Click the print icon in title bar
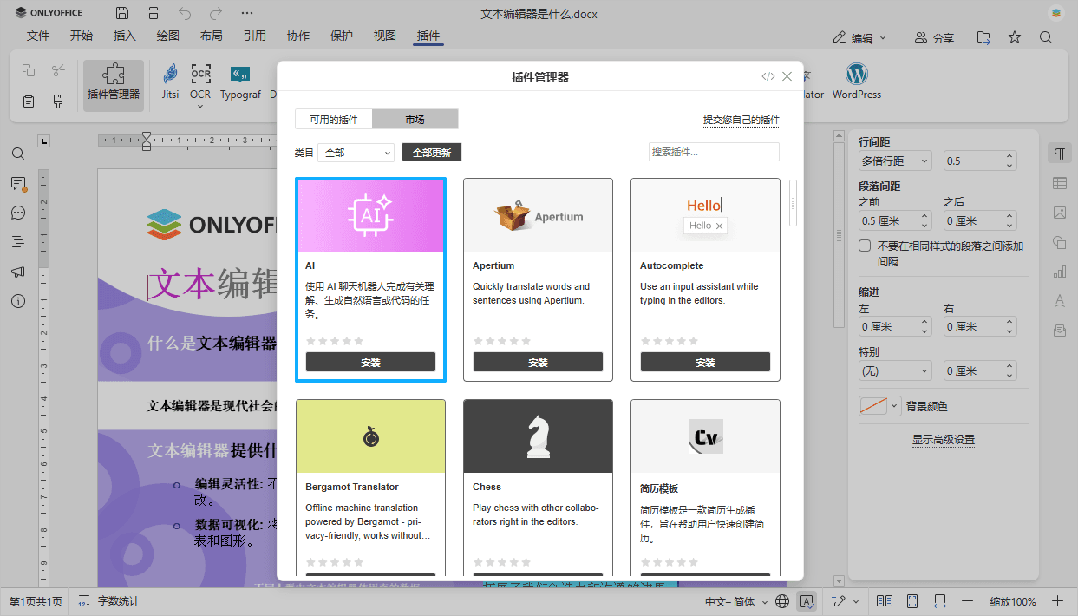 click(154, 13)
